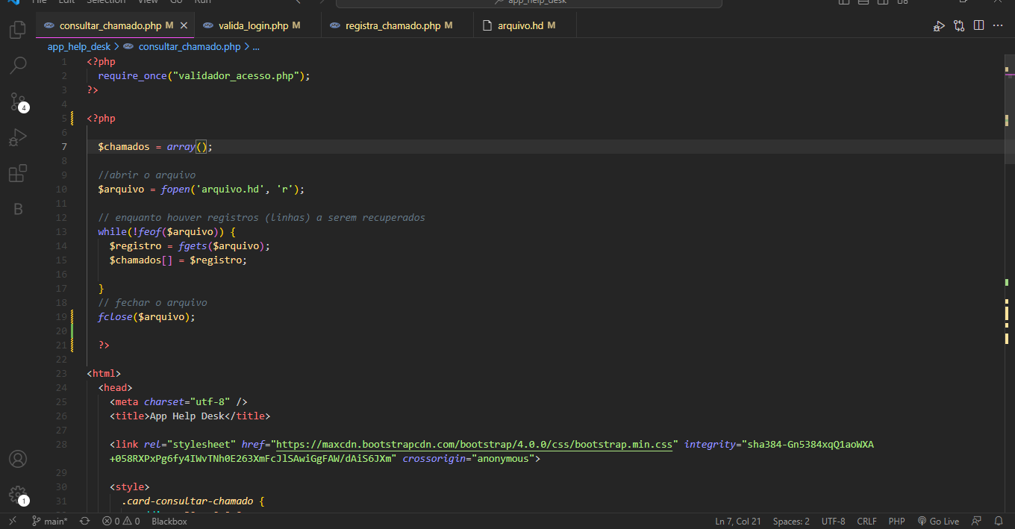1015x529 pixels.
Task: Click the Blackbox status bar item
Action: click(x=169, y=522)
